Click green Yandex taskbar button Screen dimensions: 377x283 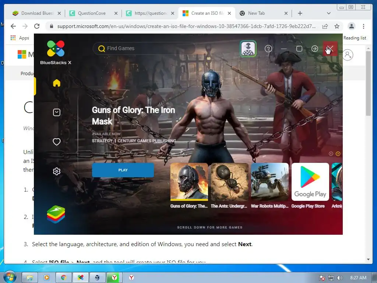pos(114,278)
